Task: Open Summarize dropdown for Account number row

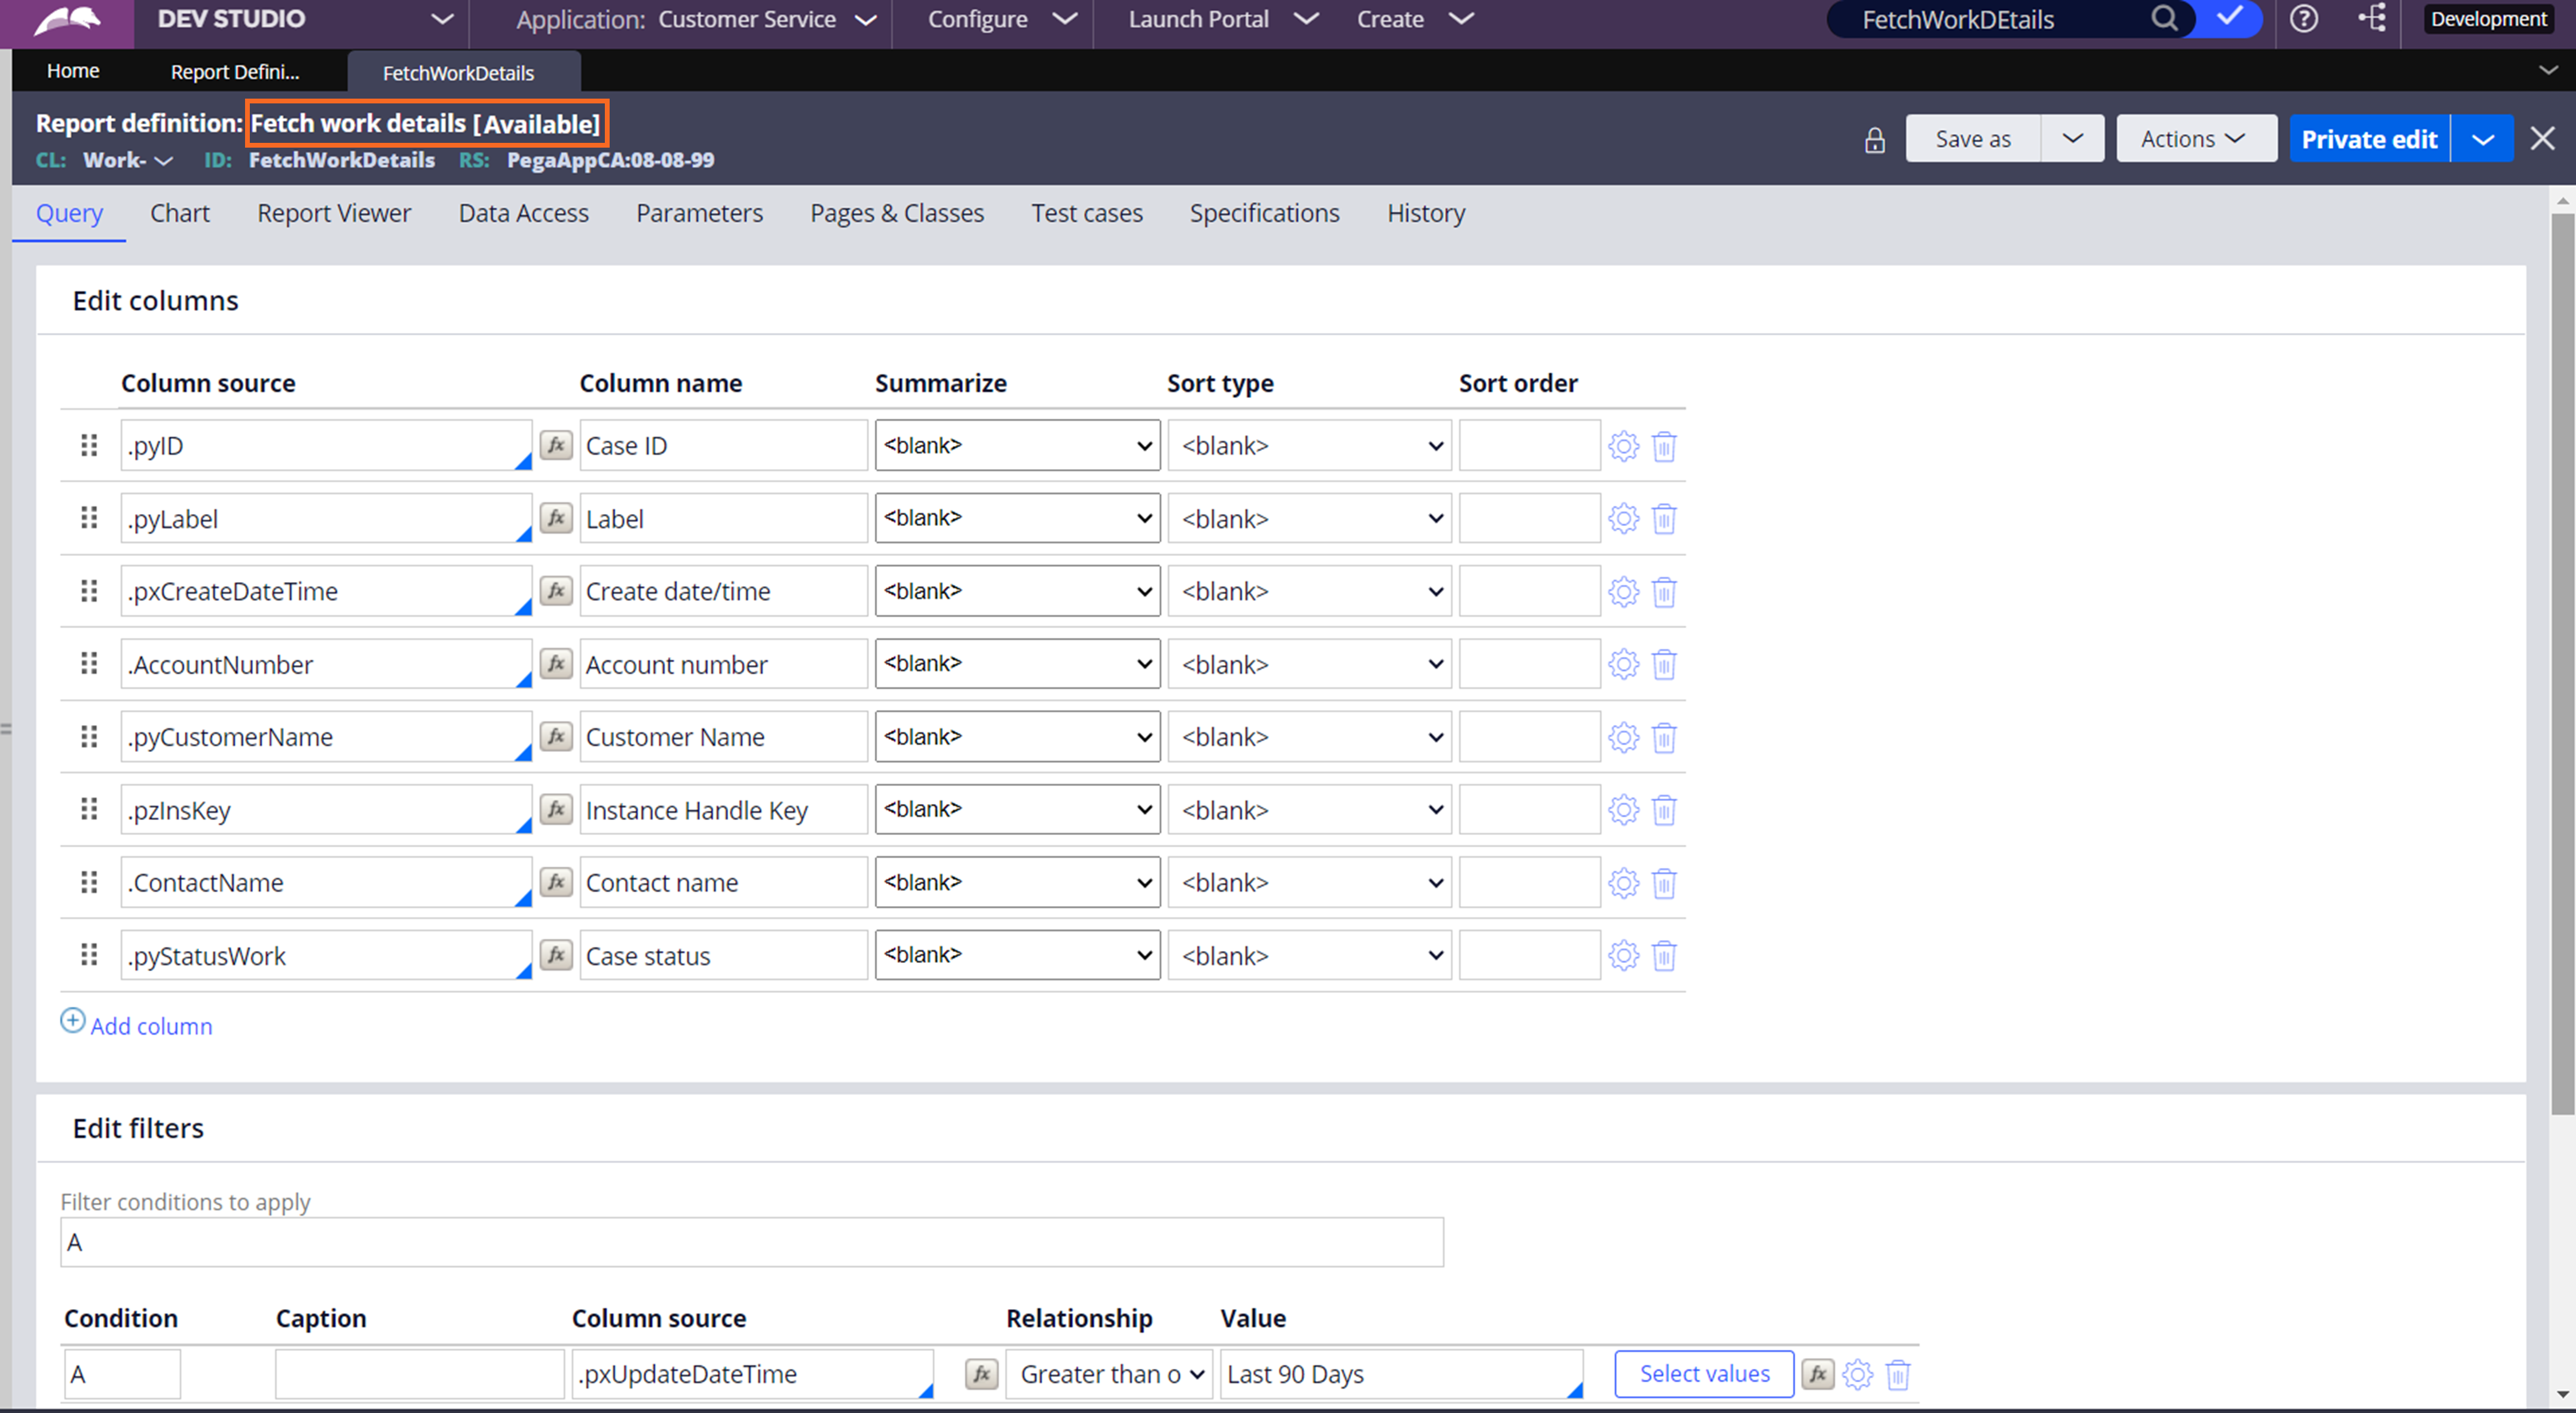Action: point(1017,664)
